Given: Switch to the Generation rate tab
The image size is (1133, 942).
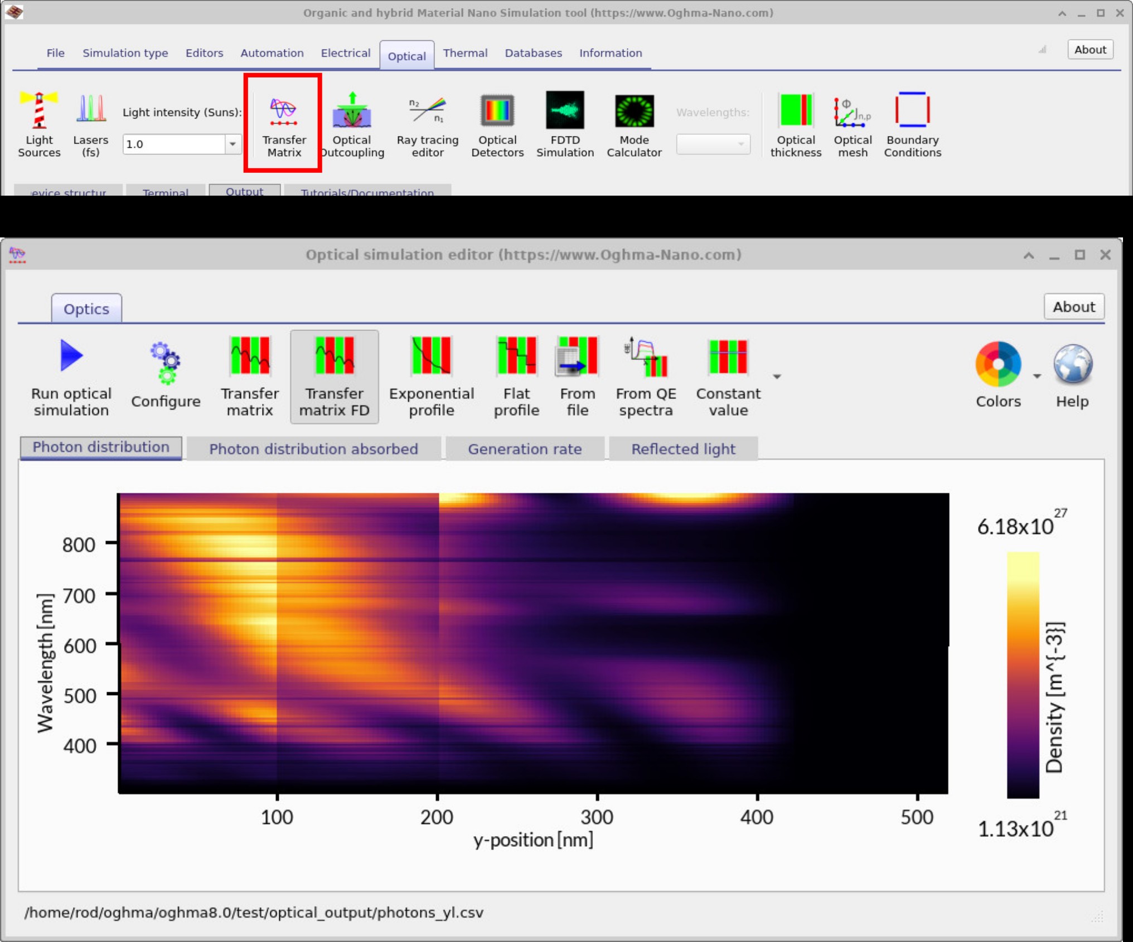Looking at the screenshot, I should pos(525,449).
